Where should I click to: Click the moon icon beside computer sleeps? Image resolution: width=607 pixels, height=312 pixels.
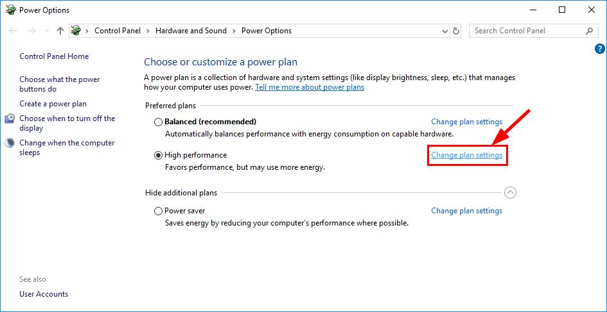pos(10,144)
